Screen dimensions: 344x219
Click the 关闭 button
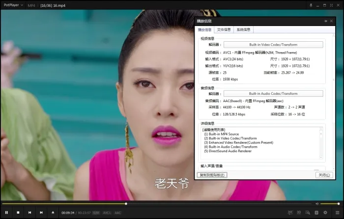tap(324, 175)
